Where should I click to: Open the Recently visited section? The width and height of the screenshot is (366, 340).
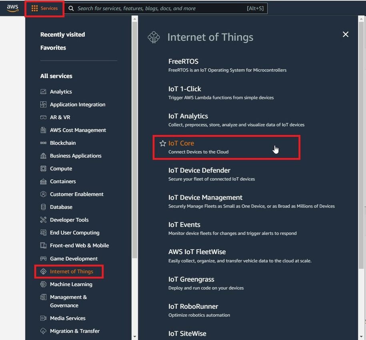[x=62, y=34]
